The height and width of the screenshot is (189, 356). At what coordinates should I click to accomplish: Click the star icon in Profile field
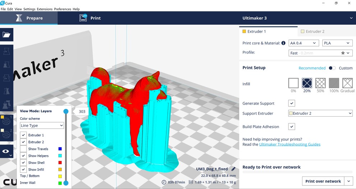click(343, 53)
